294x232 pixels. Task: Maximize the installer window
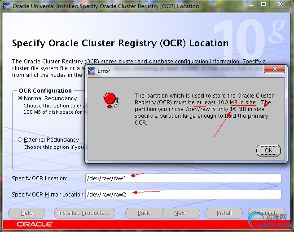(x=263, y=4)
